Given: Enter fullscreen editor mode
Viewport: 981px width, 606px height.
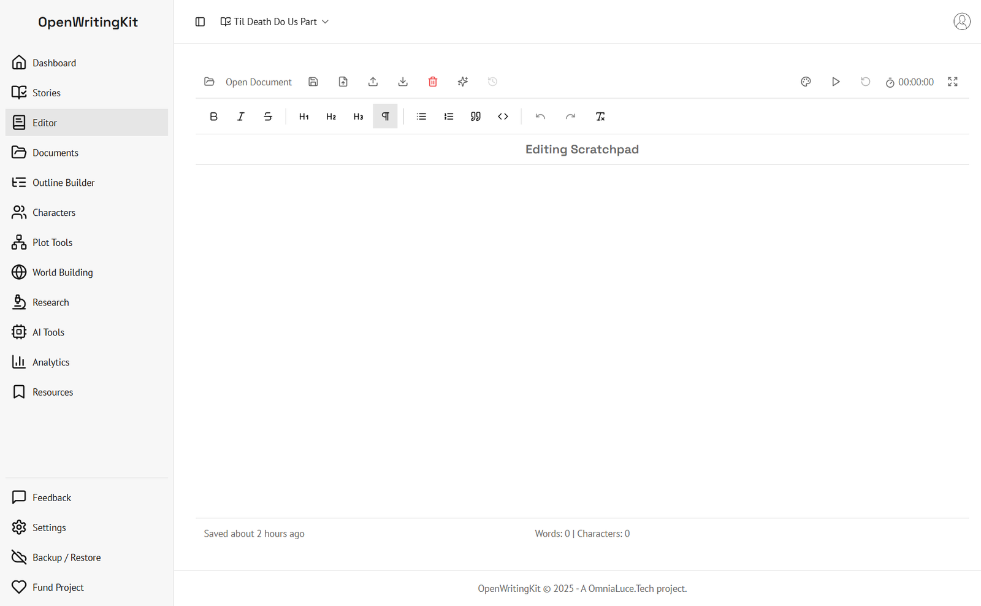Looking at the screenshot, I should point(952,82).
